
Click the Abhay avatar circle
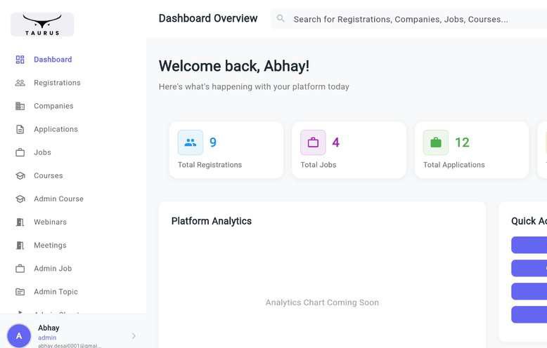[19, 336]
